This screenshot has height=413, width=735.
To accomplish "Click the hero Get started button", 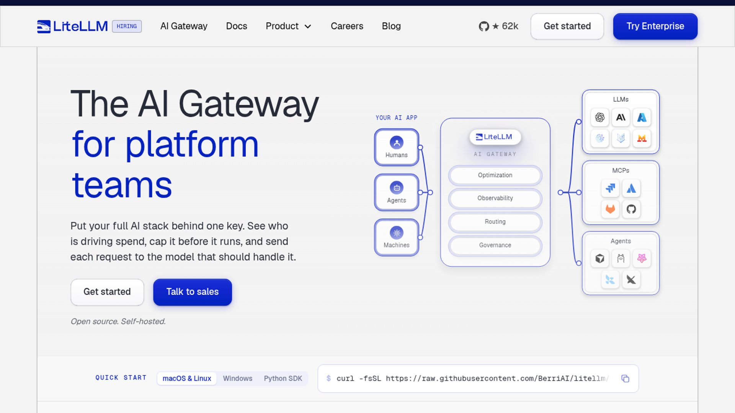I will point(107,292).
